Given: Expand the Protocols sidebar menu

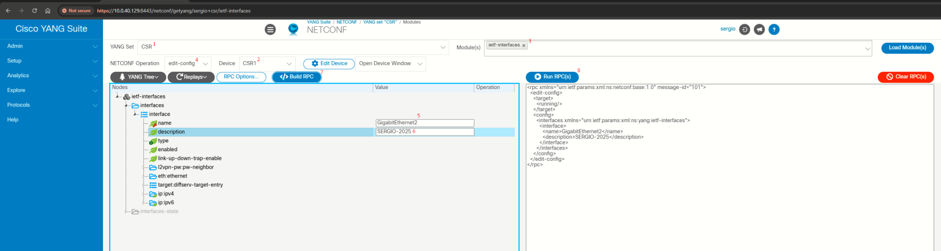Looking at the screenshot, I should coord(52,105).
